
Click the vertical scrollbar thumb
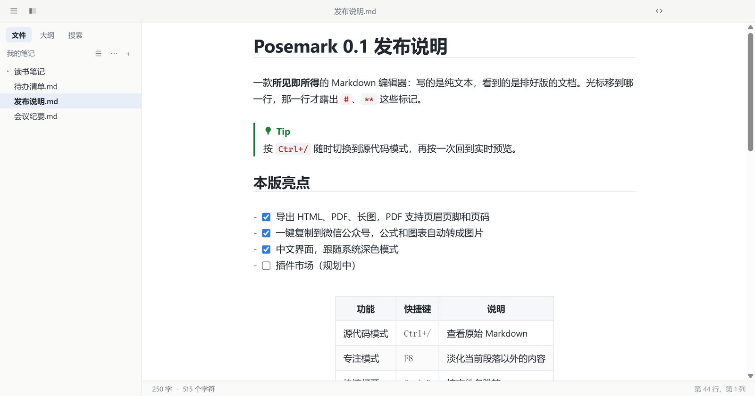pyautogui.click(x=750, y=92)
